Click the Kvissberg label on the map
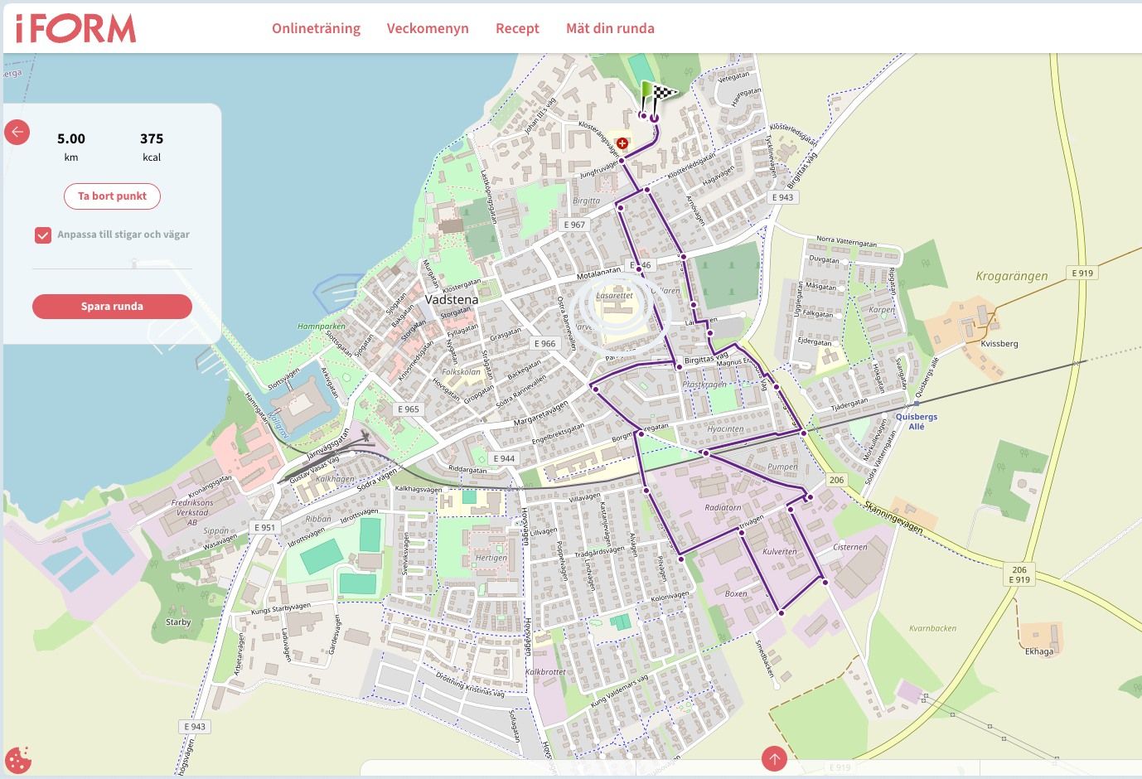The width and height of the screenshot is (1142, 779). coord(999,343)
